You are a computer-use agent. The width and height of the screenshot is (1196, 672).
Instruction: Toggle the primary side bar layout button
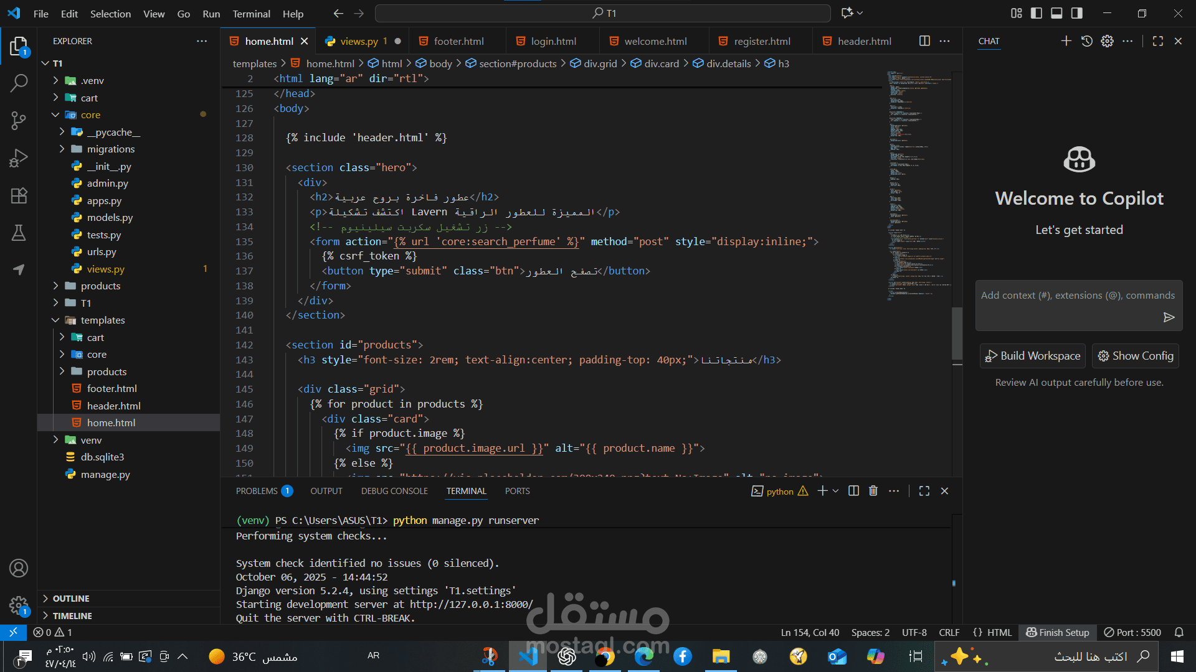tap(1037, 13)
